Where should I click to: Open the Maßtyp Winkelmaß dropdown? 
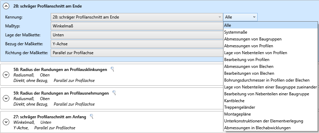point(137,26)
